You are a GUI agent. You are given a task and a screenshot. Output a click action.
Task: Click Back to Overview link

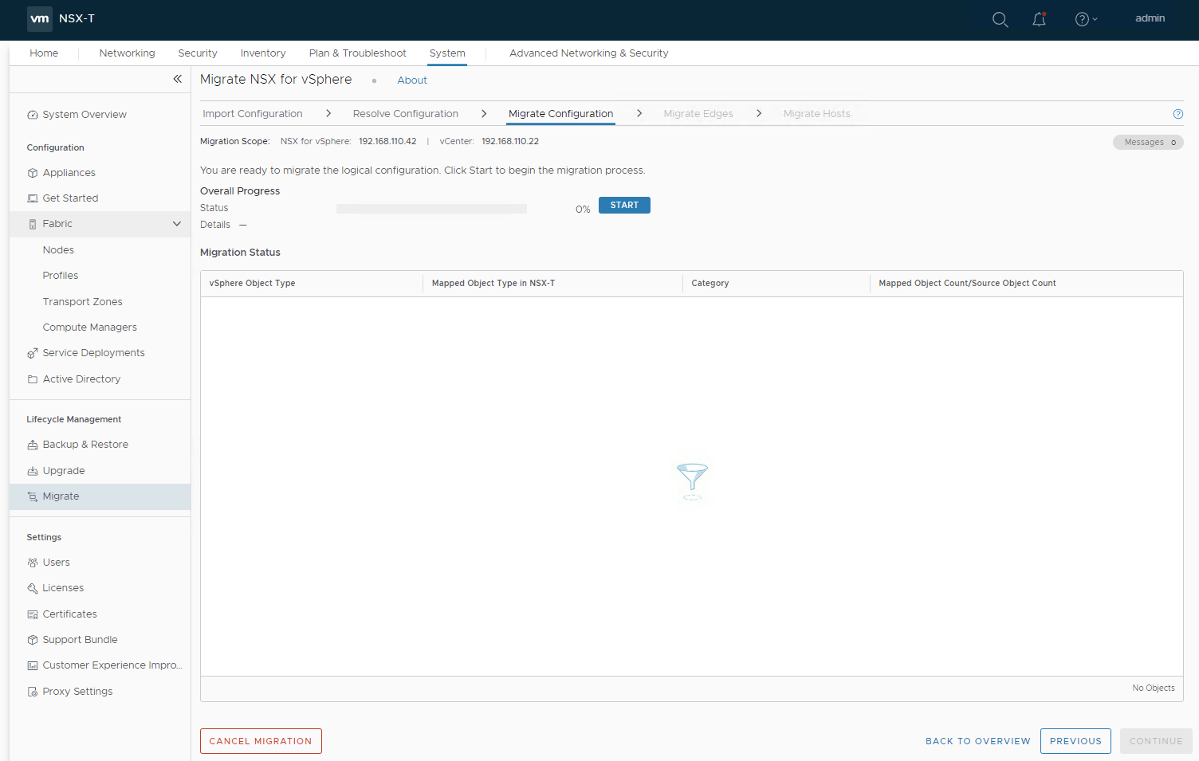[x=978, y=741]
